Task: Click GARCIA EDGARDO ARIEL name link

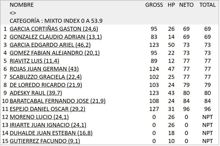Action: [x=50, y=45]
